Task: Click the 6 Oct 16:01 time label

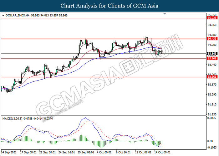Action: coord(123,152)
